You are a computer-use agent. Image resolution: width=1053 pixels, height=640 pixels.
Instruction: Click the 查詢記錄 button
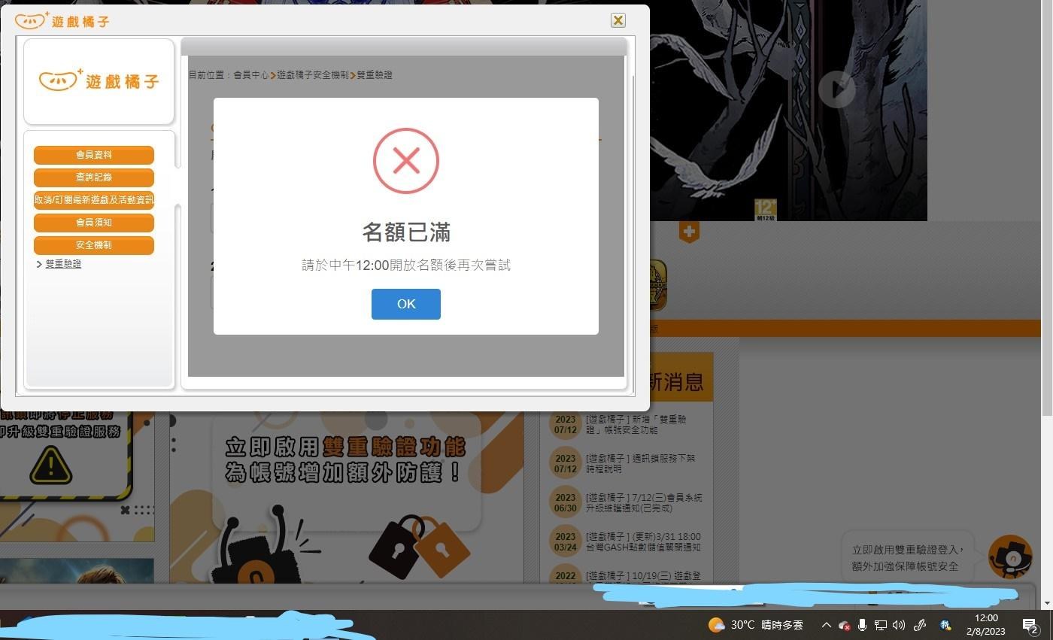point(93,177)
